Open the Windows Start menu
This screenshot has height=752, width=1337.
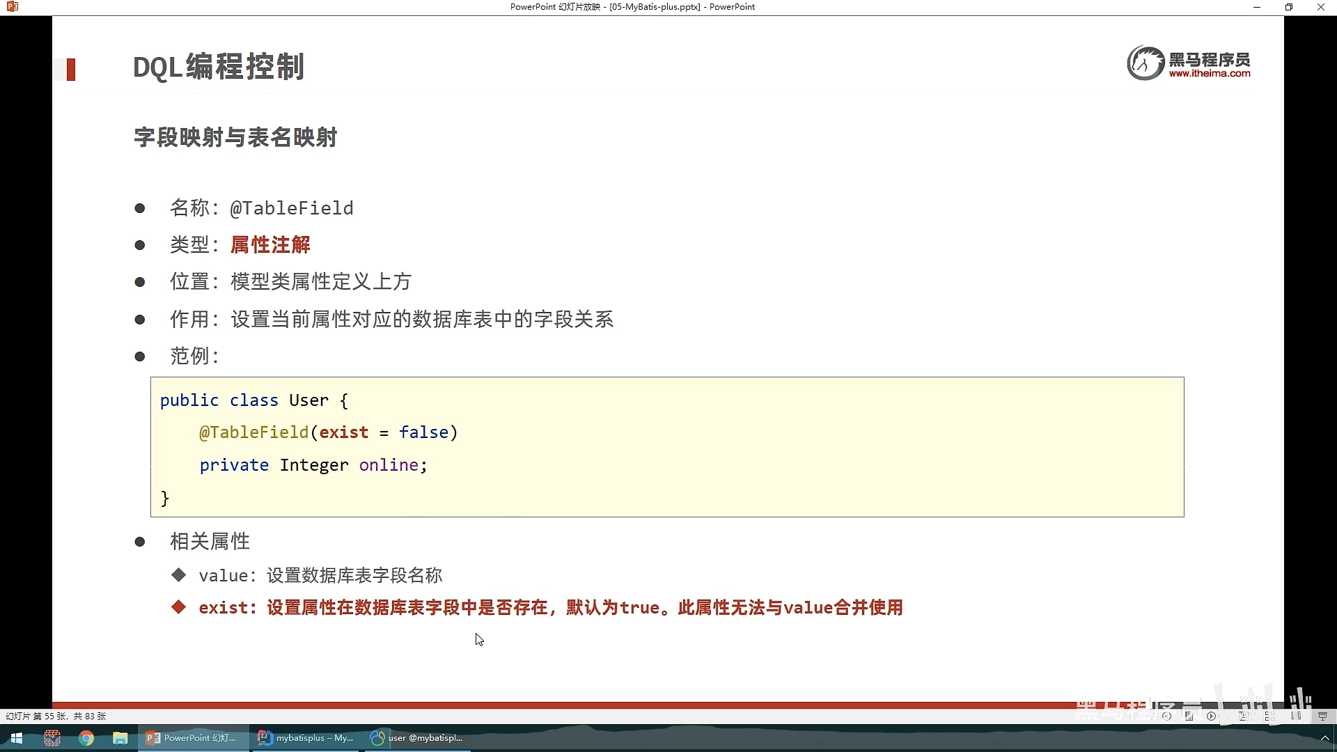(17, 738)
